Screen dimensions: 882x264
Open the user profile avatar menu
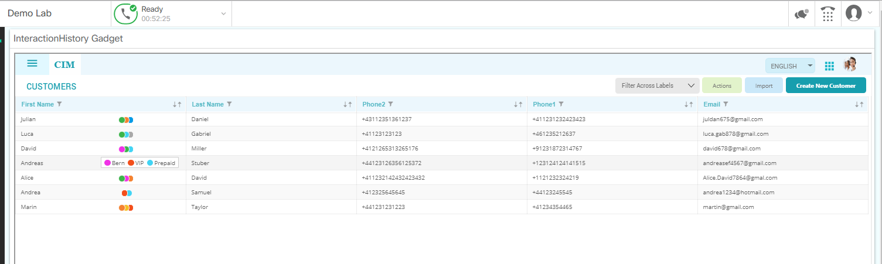(854, 13)
